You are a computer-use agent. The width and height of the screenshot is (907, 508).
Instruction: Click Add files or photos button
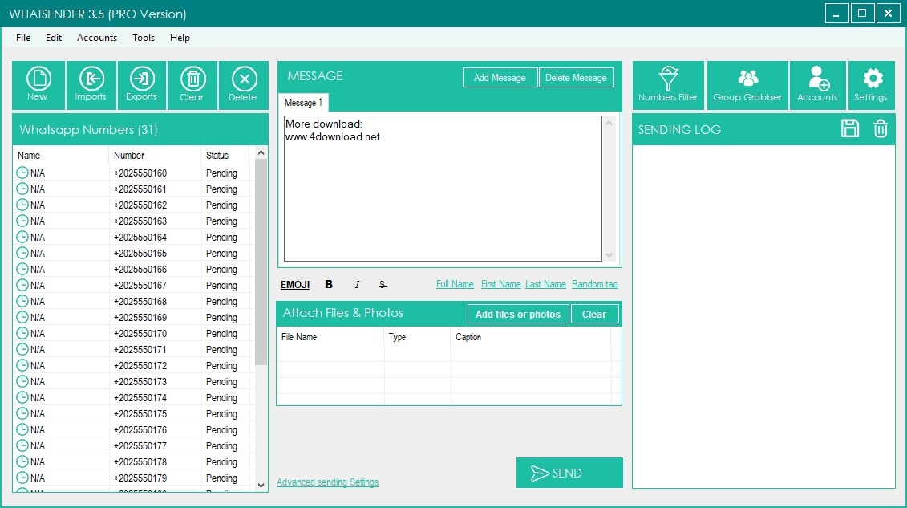point(518,314)
